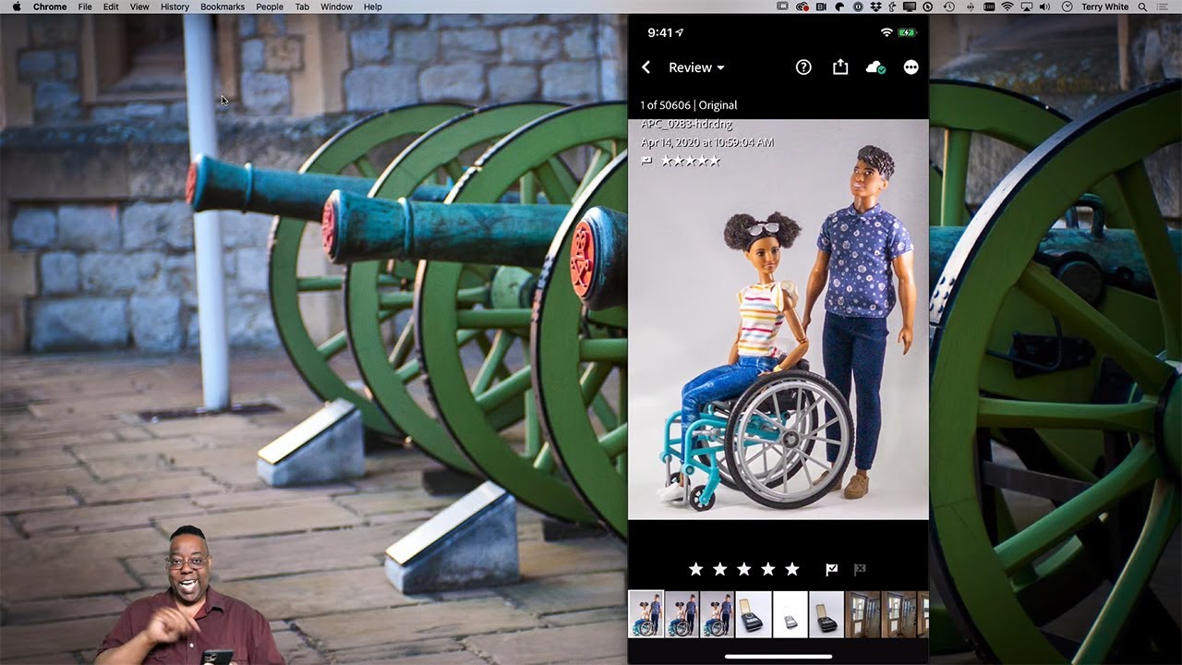
Task: Check the cloud sync status icon
Action: pyautogui.click(x=875, y=67)
